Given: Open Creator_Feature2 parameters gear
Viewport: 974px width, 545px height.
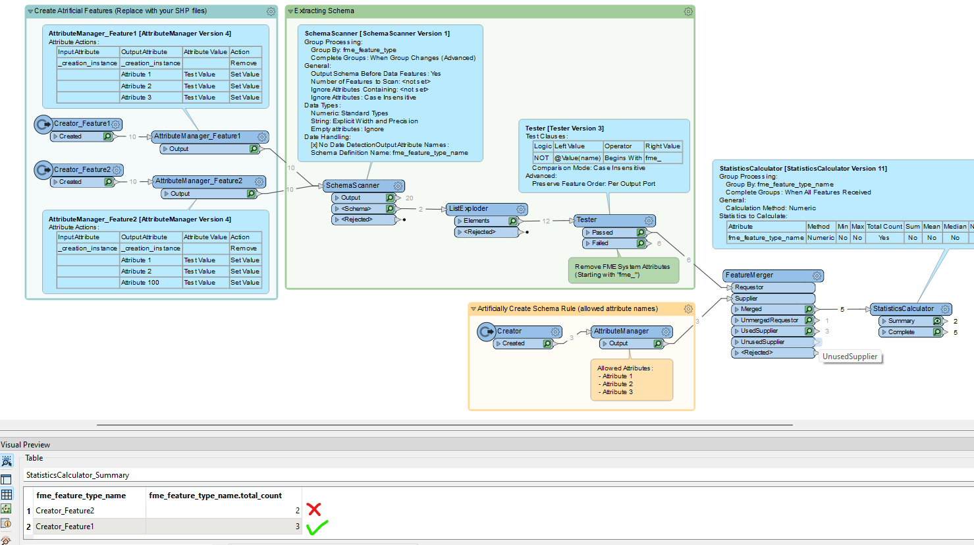Looking at the screenshot, I should click(117, 170).
